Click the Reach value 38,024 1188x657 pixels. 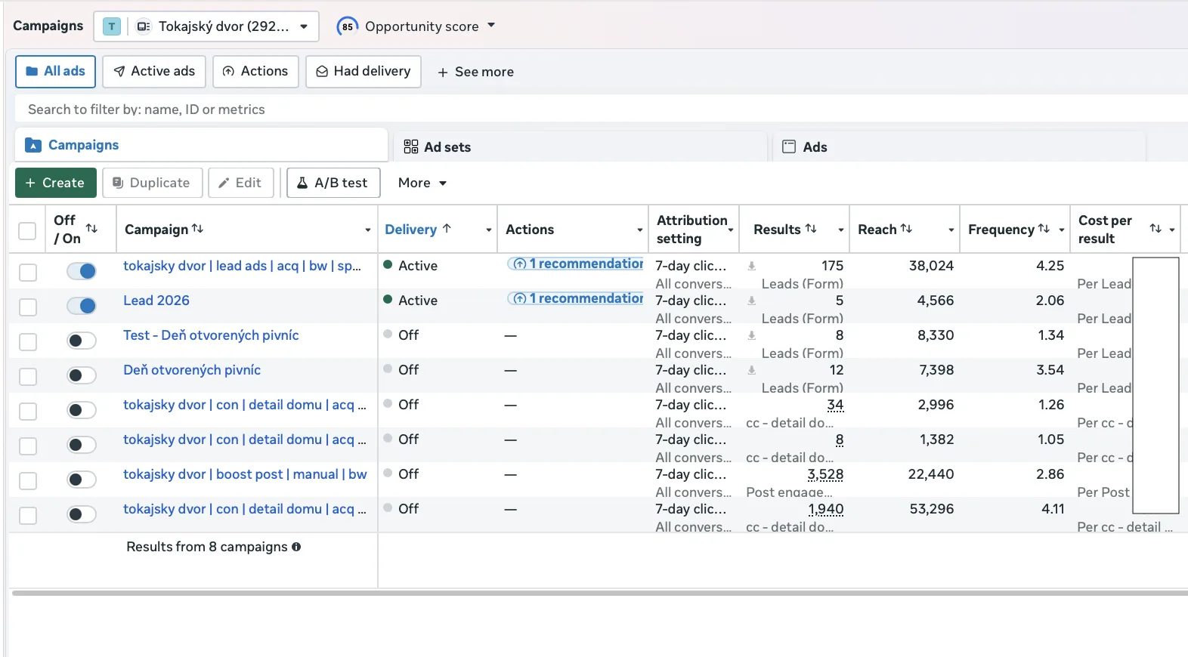(931, 266)
